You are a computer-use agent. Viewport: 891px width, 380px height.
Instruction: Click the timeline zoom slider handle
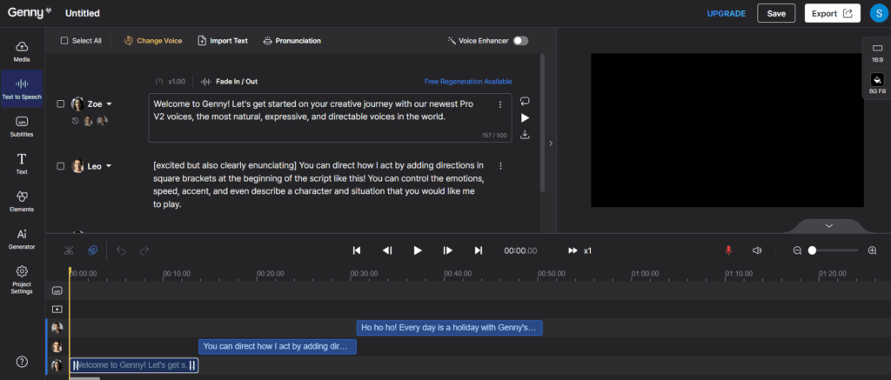click(x=813, y=250)
